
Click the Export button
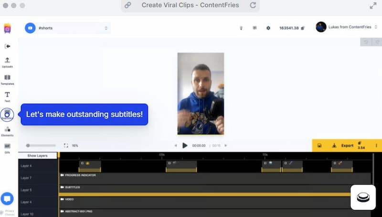pos(347,146)
